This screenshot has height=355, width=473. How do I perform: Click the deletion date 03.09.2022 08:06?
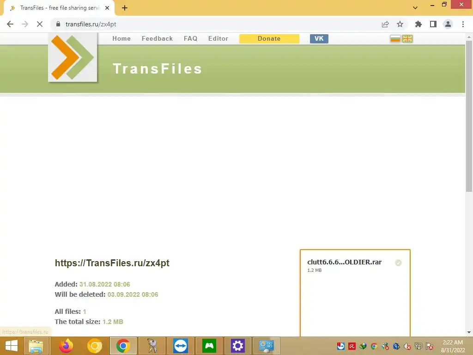[x=133, y=294]
